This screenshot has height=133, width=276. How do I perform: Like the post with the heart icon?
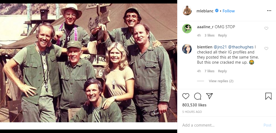(x=186, y=96)
